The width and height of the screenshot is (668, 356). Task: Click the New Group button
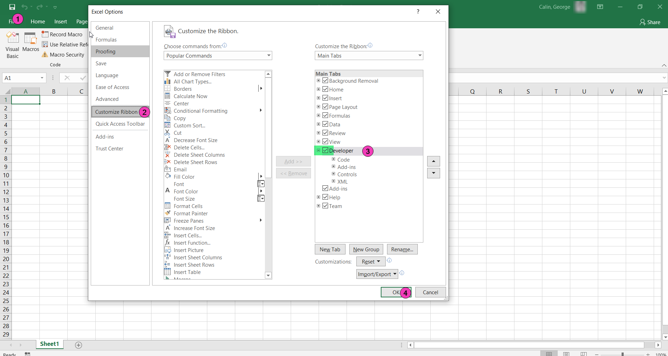click(366, 249)
